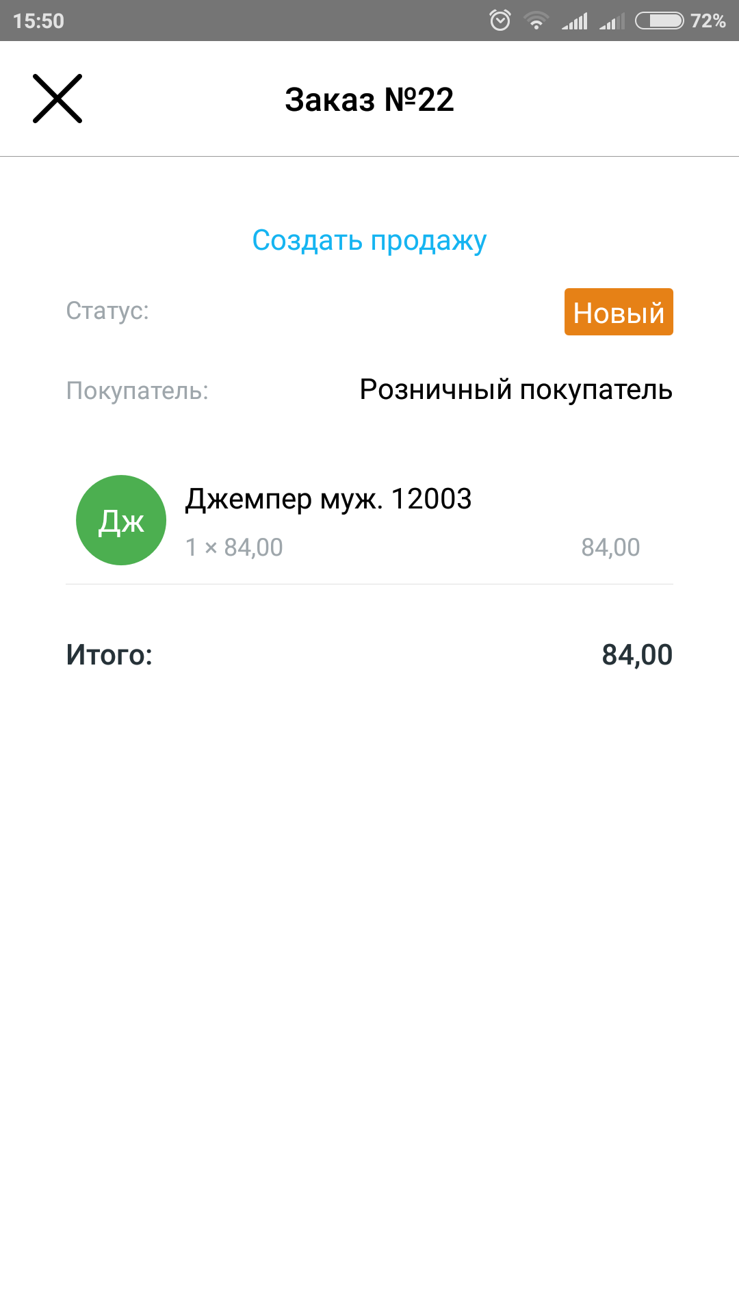Tap the Заказ №22 title
739x1314 pixels.
[x=369, y=100]
